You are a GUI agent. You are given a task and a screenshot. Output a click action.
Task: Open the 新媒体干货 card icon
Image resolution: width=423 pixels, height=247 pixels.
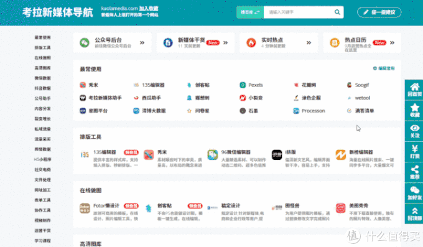tap(168, 43)
